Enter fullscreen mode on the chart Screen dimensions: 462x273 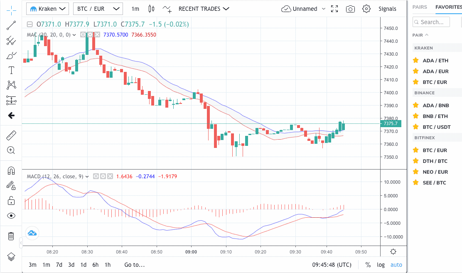click(x=334, y=9)
